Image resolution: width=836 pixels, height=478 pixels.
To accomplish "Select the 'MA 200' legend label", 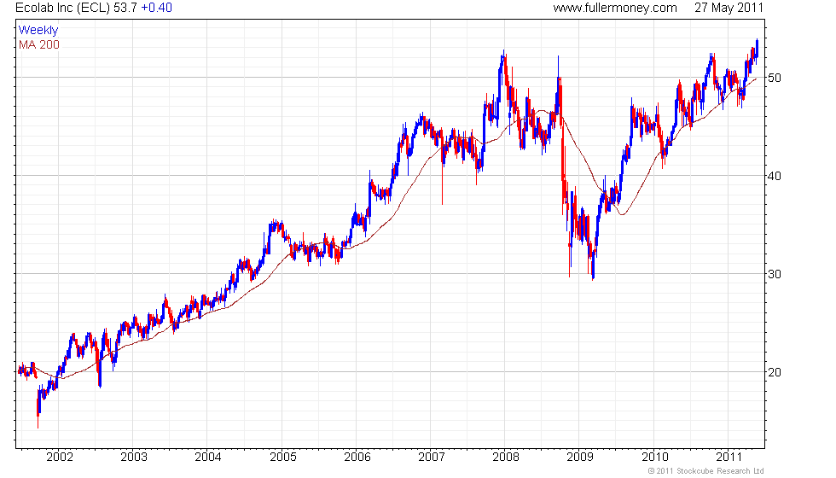I will click(39, 44).
